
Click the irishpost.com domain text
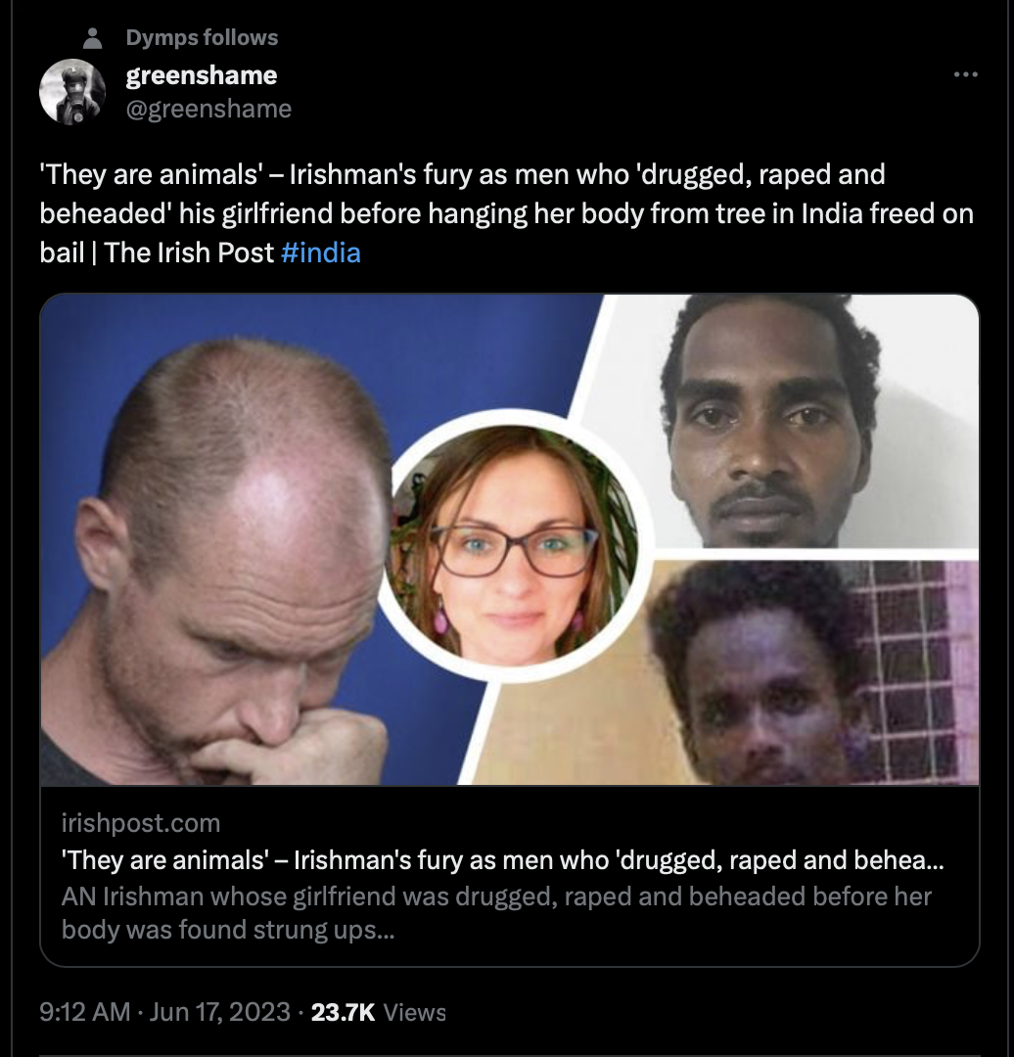141,823
